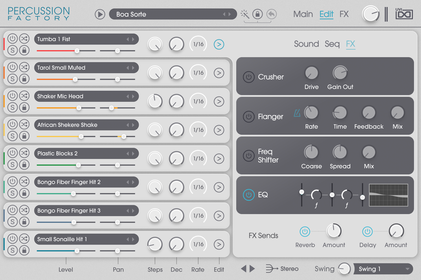
Task: Click the undo arrow icon
Action: click(x=272, y=14)
